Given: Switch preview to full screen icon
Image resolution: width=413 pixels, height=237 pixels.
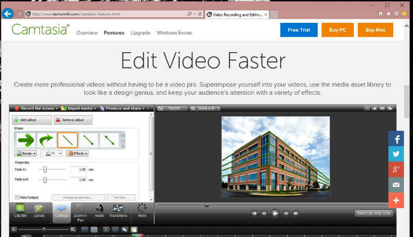Looking at the screenshot, I should click(x=382, y=108).
